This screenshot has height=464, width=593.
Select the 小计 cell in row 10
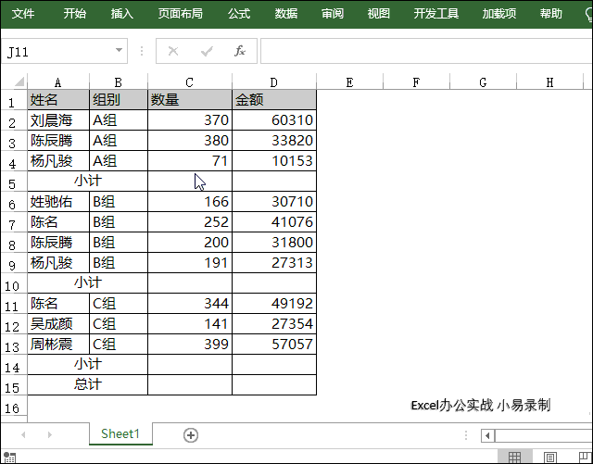pyautogui.click(x=87, y=283)
